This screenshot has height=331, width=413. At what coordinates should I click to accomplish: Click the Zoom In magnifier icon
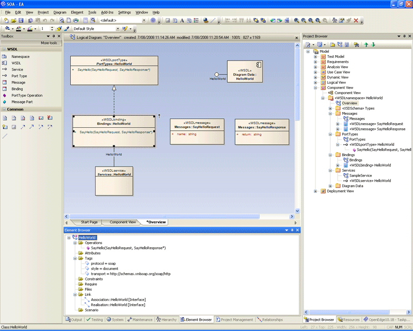297,21
